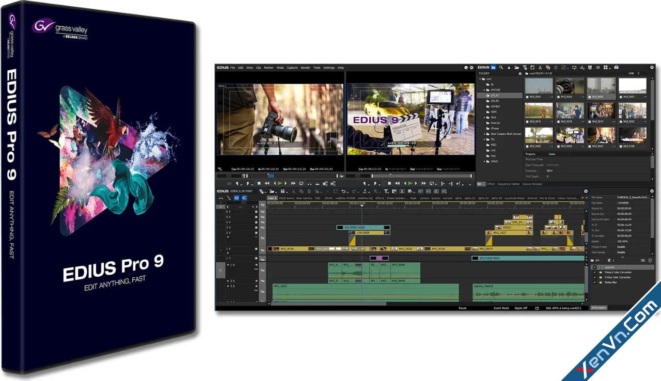Toggle loop playback in Player monitor
This screenshot has width=661, height=381.
click(301, 183)
